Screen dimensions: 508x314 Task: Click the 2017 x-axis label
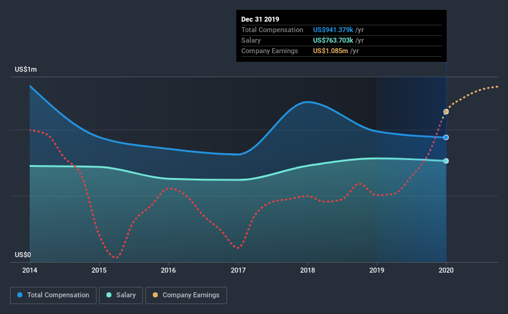[238, 270]
